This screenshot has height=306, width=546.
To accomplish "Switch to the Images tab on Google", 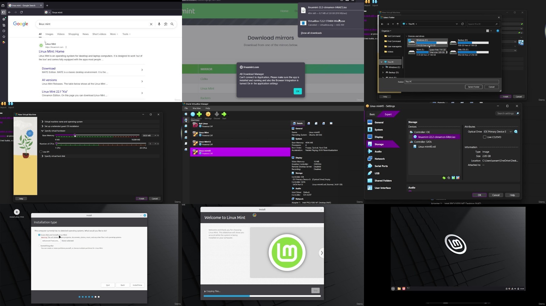I will click(49, 34).
